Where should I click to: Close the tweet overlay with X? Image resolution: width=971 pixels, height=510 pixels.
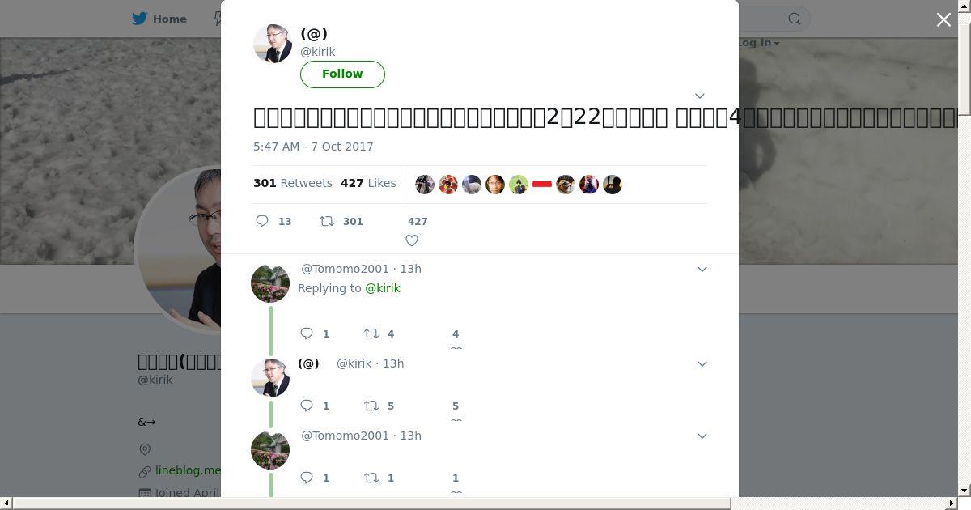[x=943, y=19]
